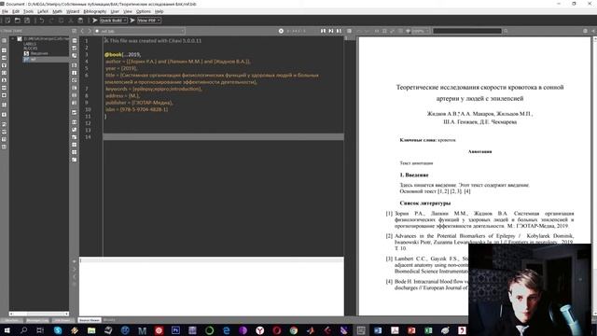Image resolution: width=597 pixels, height=336 pixels.
Task: Open Skype from the taskbar
Action: (58, 330)
